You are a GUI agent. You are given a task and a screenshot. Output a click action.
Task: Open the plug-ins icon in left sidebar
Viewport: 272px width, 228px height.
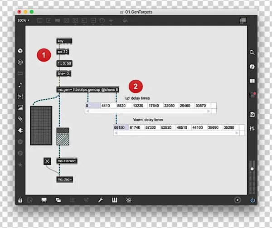[x=20, y=130]
